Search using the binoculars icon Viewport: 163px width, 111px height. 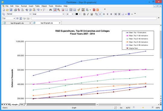point(50,10)
